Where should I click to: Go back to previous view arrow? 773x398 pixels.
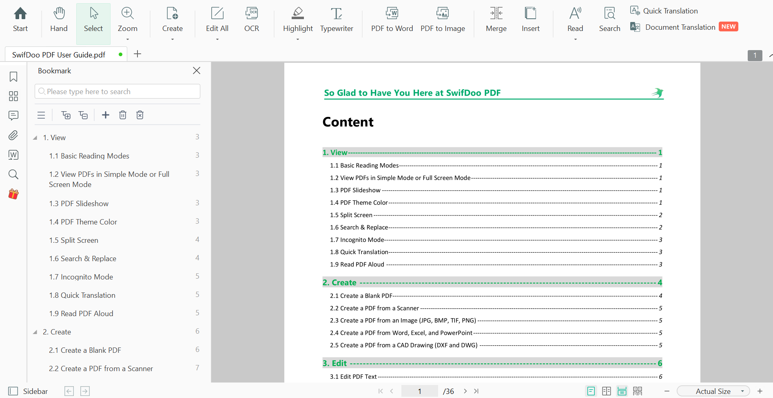point(69,391)
